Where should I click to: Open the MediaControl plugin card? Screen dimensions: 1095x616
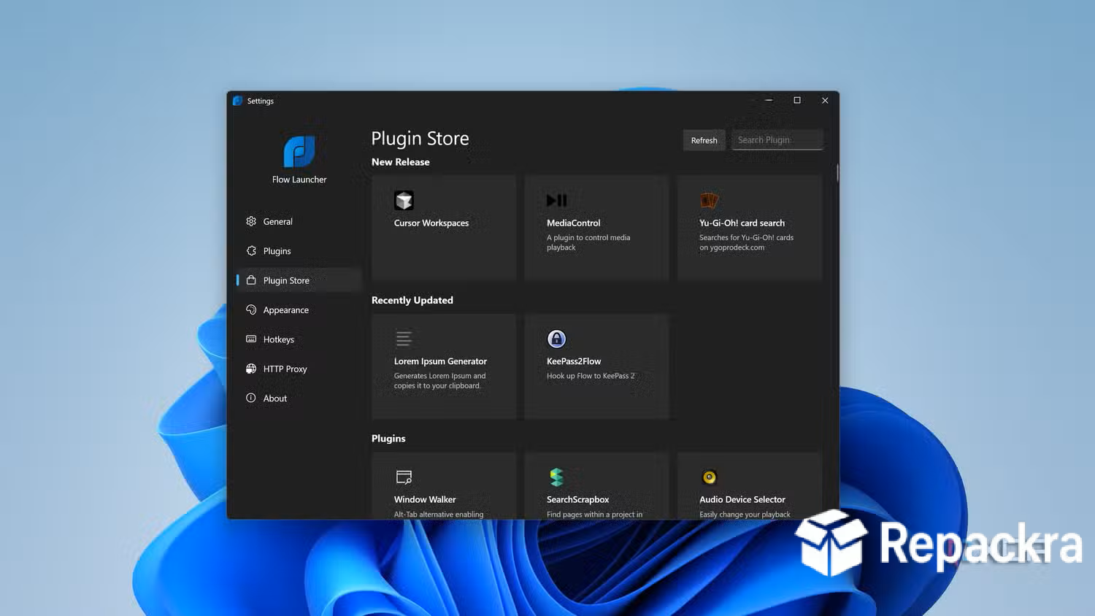[596, 228]
